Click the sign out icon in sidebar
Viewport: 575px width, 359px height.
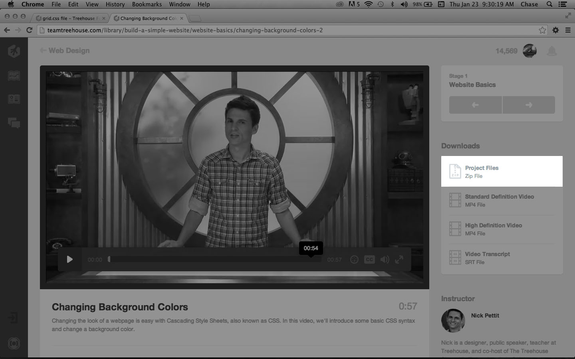[x=13, y=318]
